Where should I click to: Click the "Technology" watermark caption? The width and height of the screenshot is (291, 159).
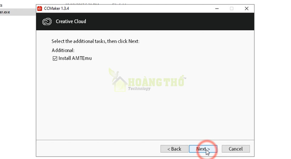tap(139, 89)
